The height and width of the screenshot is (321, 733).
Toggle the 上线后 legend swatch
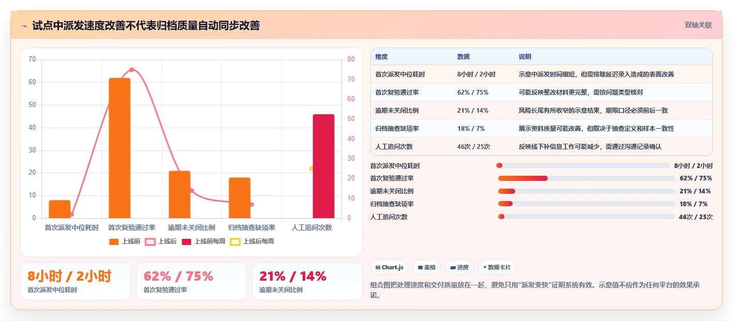pyautogui.click(x=150, y=241)
